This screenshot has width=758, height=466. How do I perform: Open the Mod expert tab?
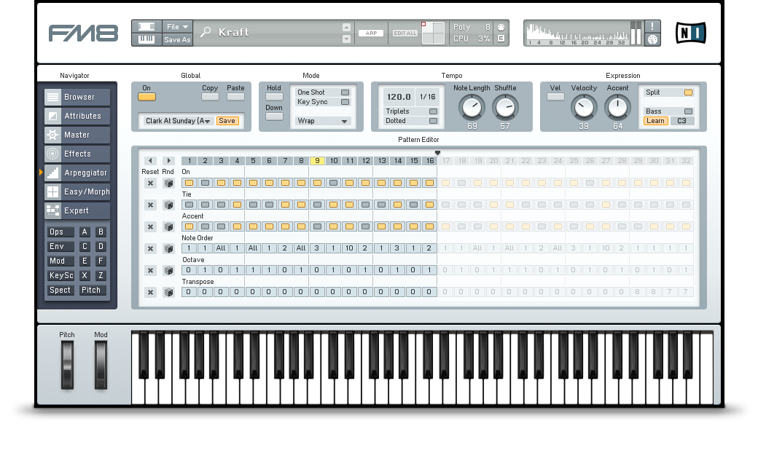point(60,261)
